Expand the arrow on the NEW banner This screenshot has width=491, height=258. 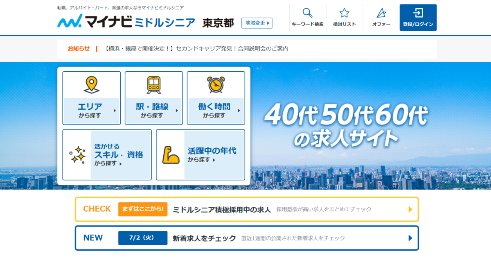tap(410, 238)
